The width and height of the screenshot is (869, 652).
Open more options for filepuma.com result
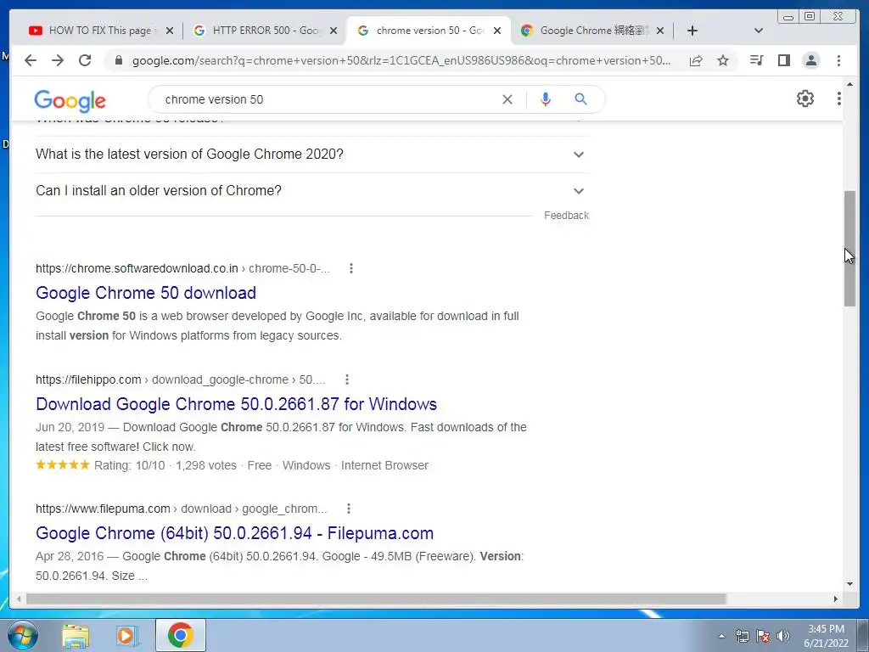[x=349, y=509]
